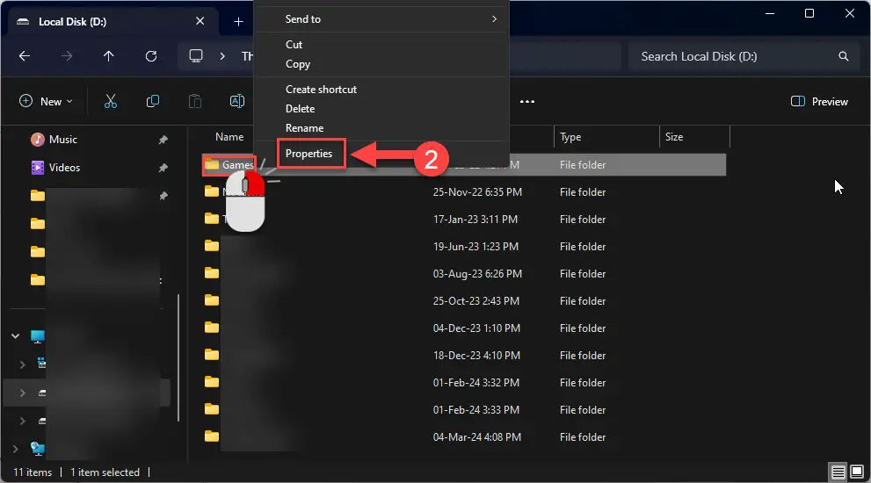Switch to details view layout

pyautogui.click(x=838, y=472)
